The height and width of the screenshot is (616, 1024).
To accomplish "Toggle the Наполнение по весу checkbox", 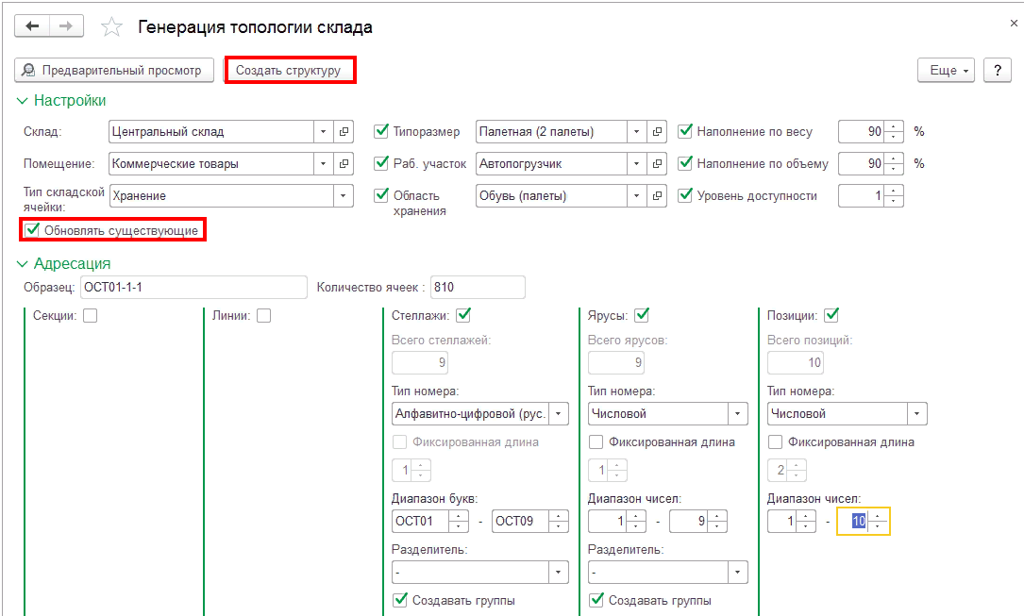I will coord(686,132).
